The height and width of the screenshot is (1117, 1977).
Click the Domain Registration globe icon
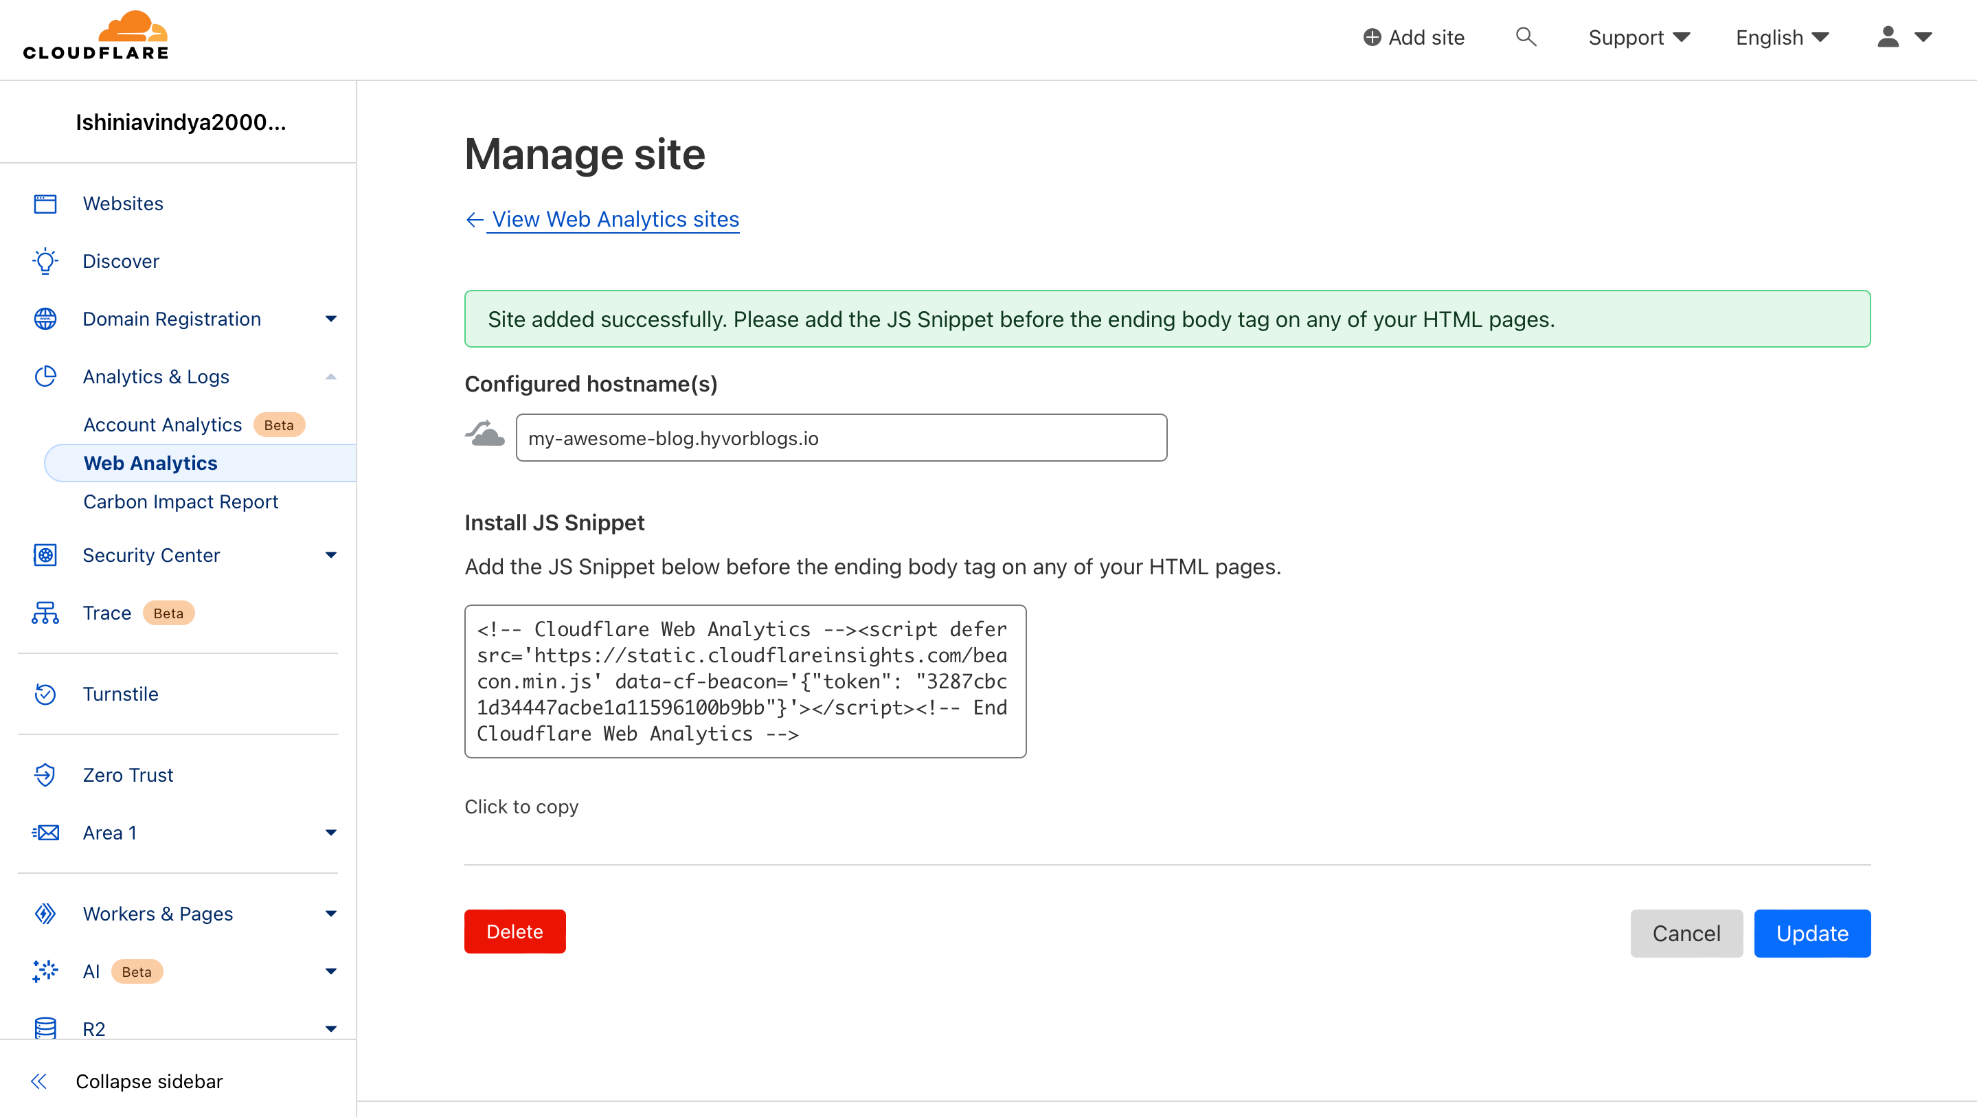45,319
